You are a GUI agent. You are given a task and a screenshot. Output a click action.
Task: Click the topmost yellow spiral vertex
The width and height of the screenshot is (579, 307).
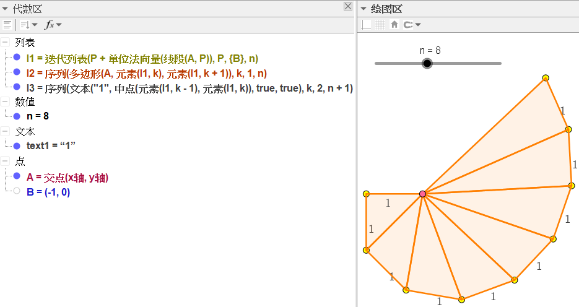coord(546,78)
